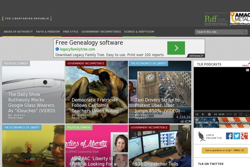The width and height of the screenshot is (250, 167).
Task: Click Economics of Liberty tag on toy-desk article
Action: coord(22,127)
